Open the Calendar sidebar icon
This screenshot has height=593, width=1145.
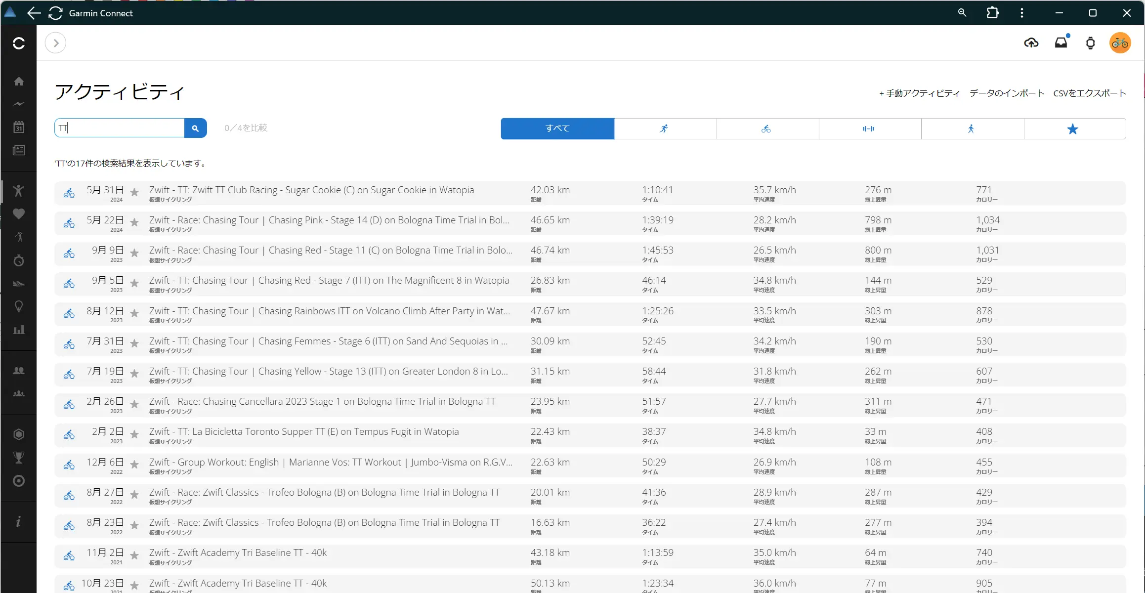click(x=19, y=127)
